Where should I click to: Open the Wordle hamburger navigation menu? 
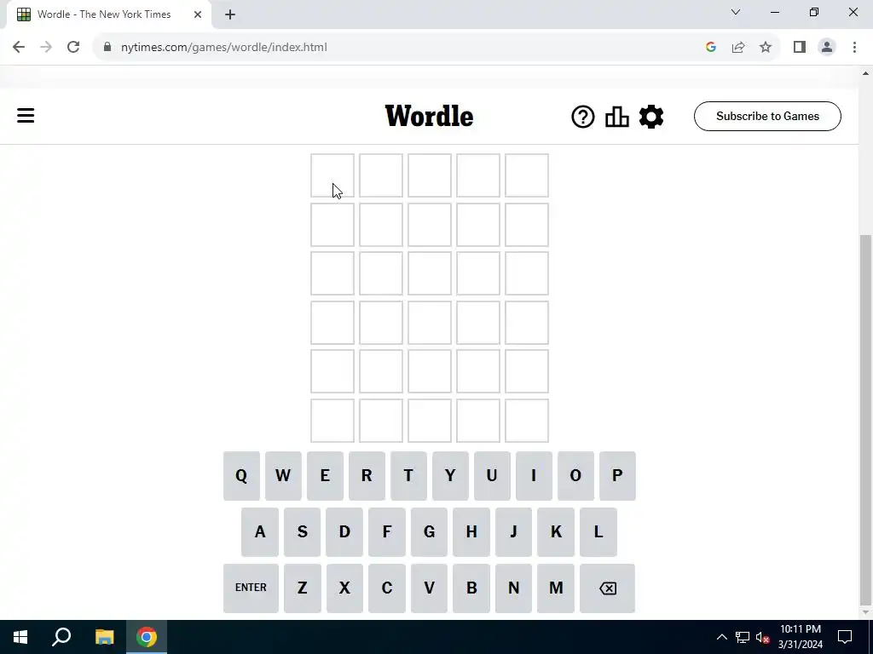pyautogui.click(x=26, y=116)
